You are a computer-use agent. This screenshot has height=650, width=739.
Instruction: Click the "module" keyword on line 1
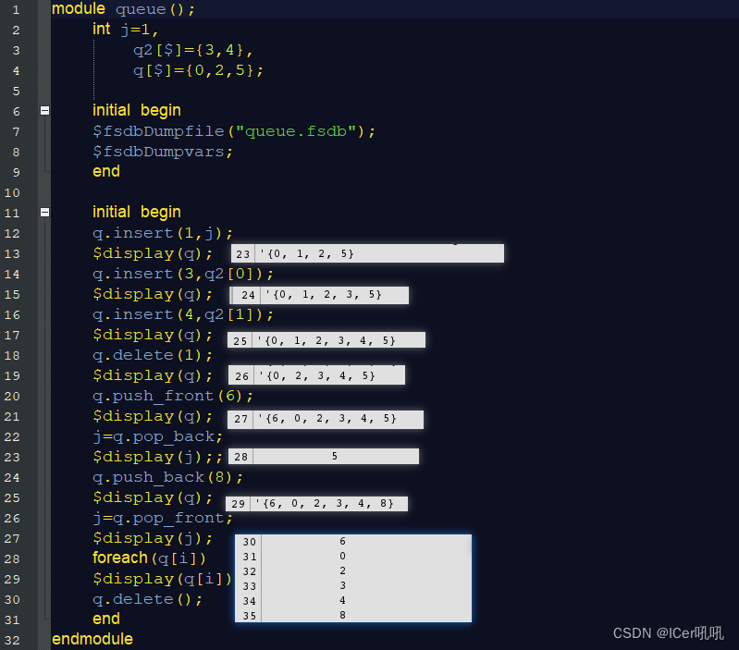78,9
